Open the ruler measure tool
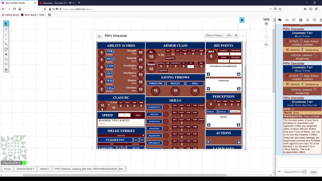 6,49
